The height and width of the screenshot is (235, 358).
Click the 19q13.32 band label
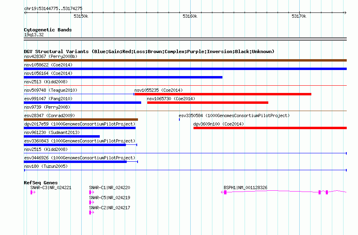(x=34, y=35)
